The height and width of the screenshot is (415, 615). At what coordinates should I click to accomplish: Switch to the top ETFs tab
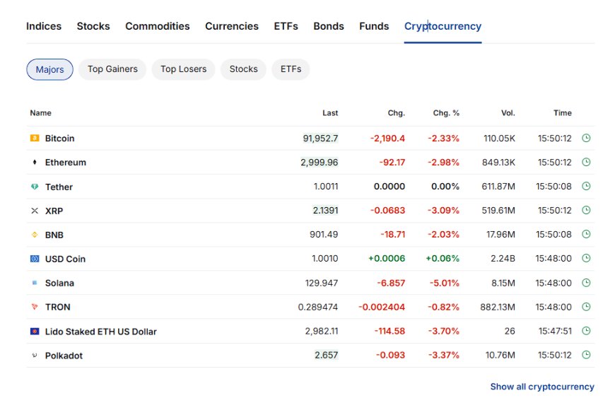286,26
